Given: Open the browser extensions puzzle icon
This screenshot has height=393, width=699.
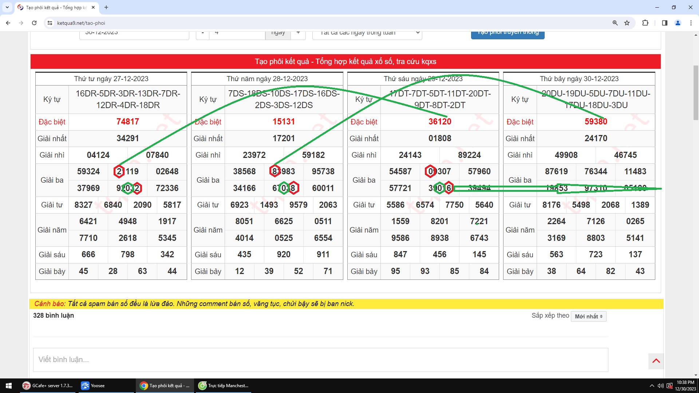Looking at the screenshot, I should point(645,23).
